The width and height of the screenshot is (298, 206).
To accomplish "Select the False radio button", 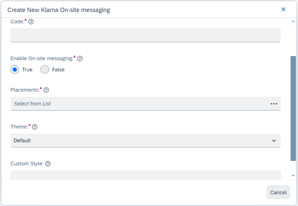I will pyautogui.click(x=45, y=70).
